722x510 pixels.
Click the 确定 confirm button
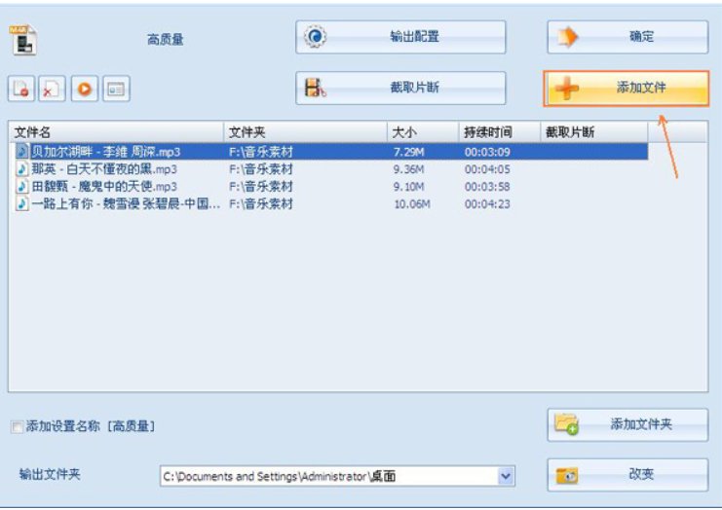pos(627,37)
